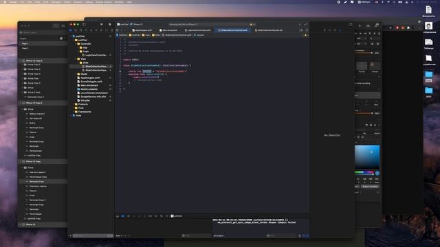Select the project navigator icon
The height and width of the screenshot is (247, 440).
tap(71, 30)
